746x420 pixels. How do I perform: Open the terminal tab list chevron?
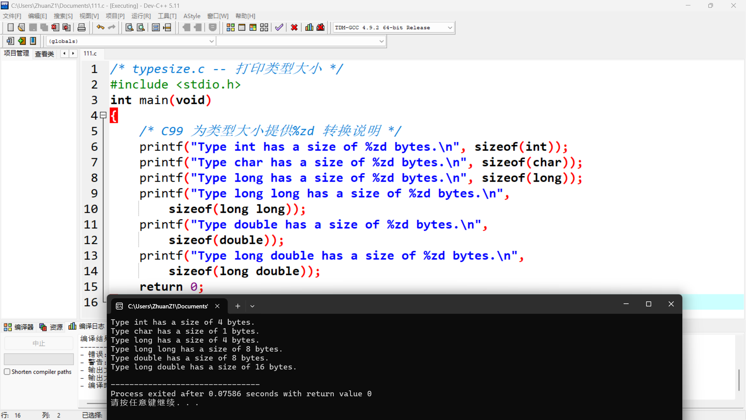coord(252,306)
